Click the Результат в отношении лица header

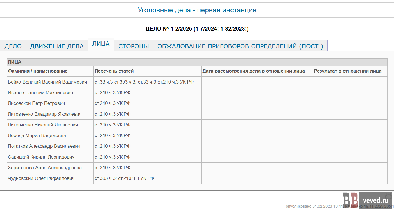[348, 71]
